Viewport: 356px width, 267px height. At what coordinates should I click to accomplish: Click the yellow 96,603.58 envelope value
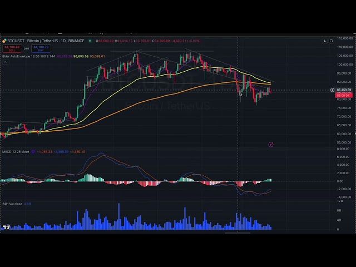(x=81, y=56)
